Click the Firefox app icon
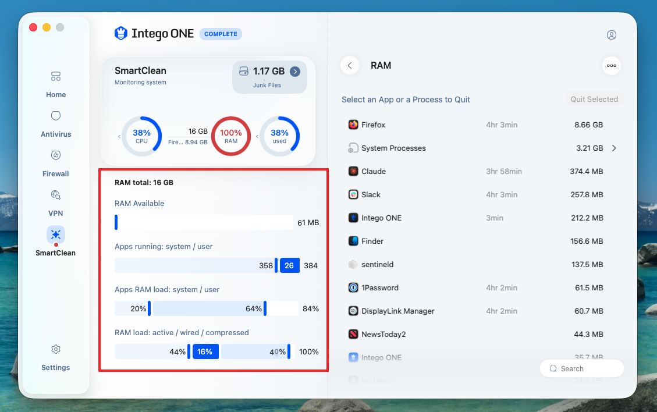Image resolution: width=657 pixels, height=412 pixels. click(x=353, y=125)
